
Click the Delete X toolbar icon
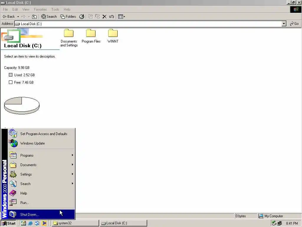(104, 17)
